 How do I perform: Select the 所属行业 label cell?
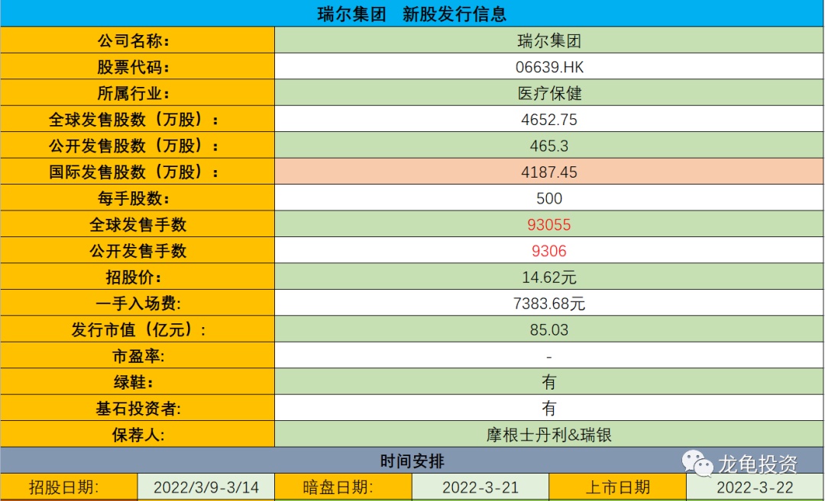137,93
